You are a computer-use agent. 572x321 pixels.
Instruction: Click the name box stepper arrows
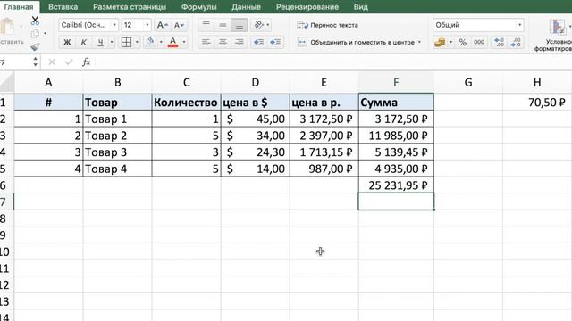click(35, 62)
